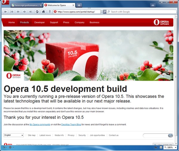Click the Search with Google field
Screen dimensions: 179x151
(x=141, y=12)
